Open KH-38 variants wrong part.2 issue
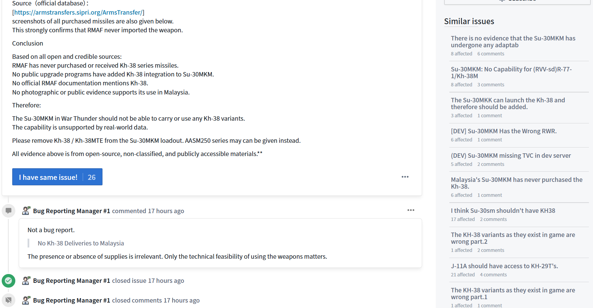This screenshot has height=308, width=593. 513,238
